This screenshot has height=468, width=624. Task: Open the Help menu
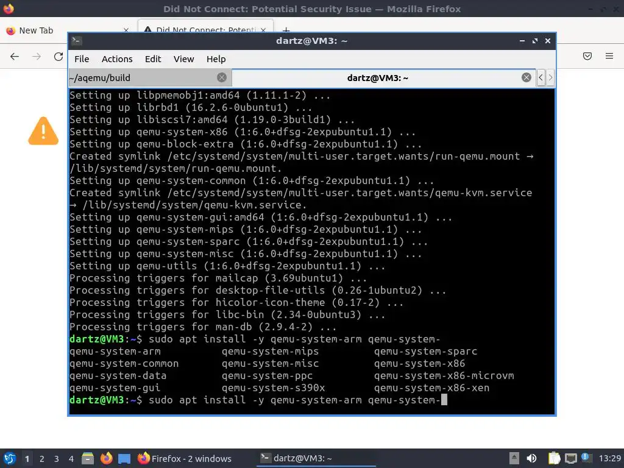coord(216,59)
